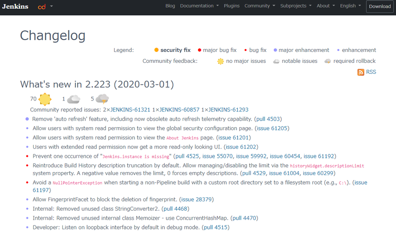Go to Plugins page
Screen dimensions: 396x234
pyautogui.click(x=232, y=6)
